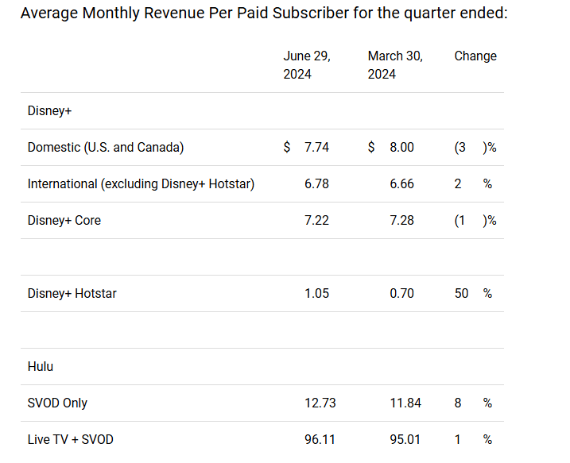Select the 7.28 Disney+ Core value

pyautogui.click(x=401, y=220)
